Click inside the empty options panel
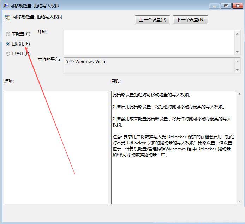 [56, 147]
